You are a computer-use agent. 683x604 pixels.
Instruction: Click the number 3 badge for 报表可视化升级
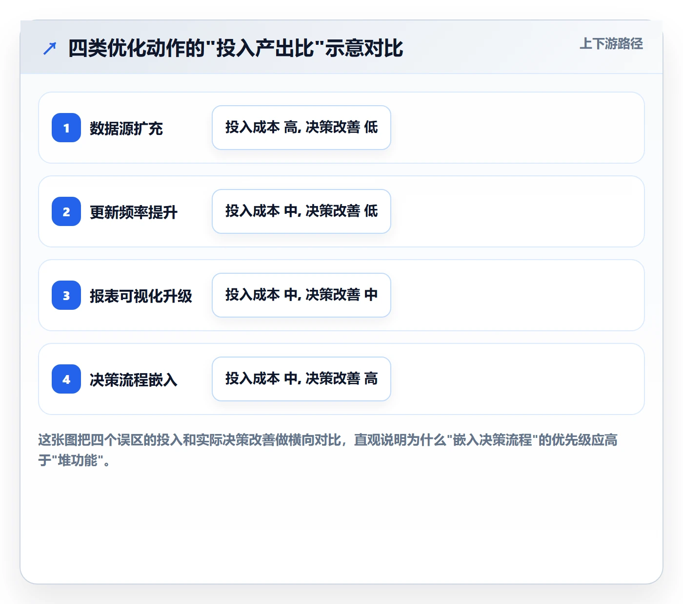click(x=66, y=295)
